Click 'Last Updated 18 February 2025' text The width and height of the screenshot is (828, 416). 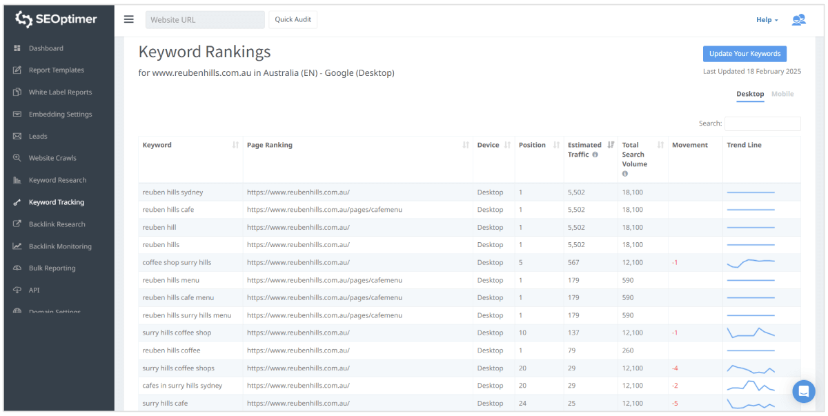click(751, 72)
